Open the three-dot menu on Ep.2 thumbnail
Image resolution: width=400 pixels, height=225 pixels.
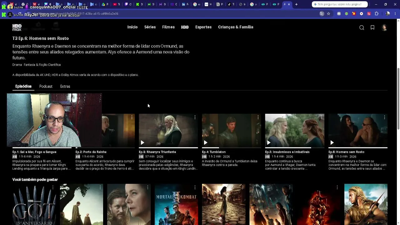tap(132, 117)
